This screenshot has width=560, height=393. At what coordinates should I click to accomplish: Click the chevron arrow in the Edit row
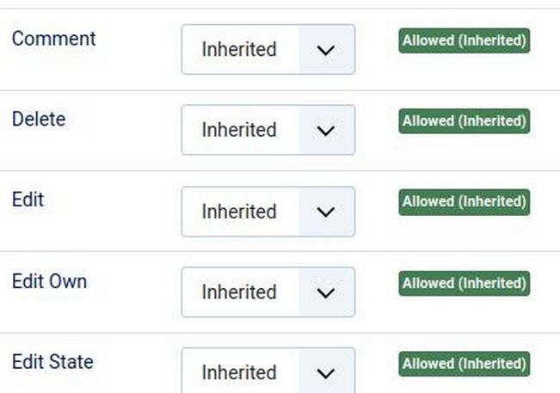pyautogui.click(x=325, y=212)
